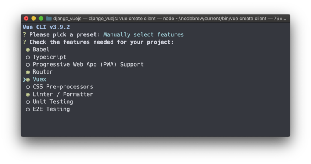Click the terminal window title text
The height and width of the screenshot is (164, 311).
(x=170, y=19)
